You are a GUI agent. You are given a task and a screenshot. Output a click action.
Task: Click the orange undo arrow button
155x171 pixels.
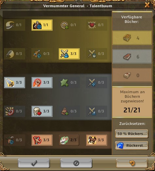point(132,163)
